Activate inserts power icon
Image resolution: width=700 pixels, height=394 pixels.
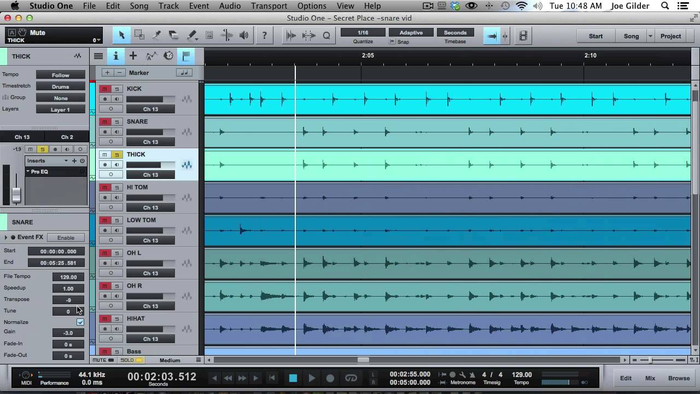[x=82, y=161]
